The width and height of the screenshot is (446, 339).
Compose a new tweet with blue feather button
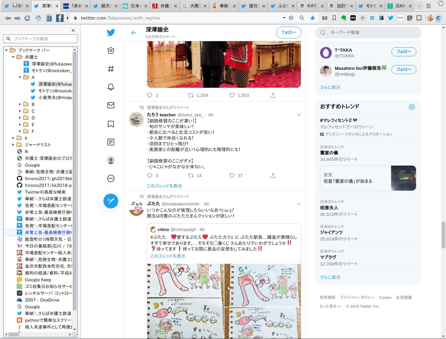pyautogui.click(x=111, y=201)
